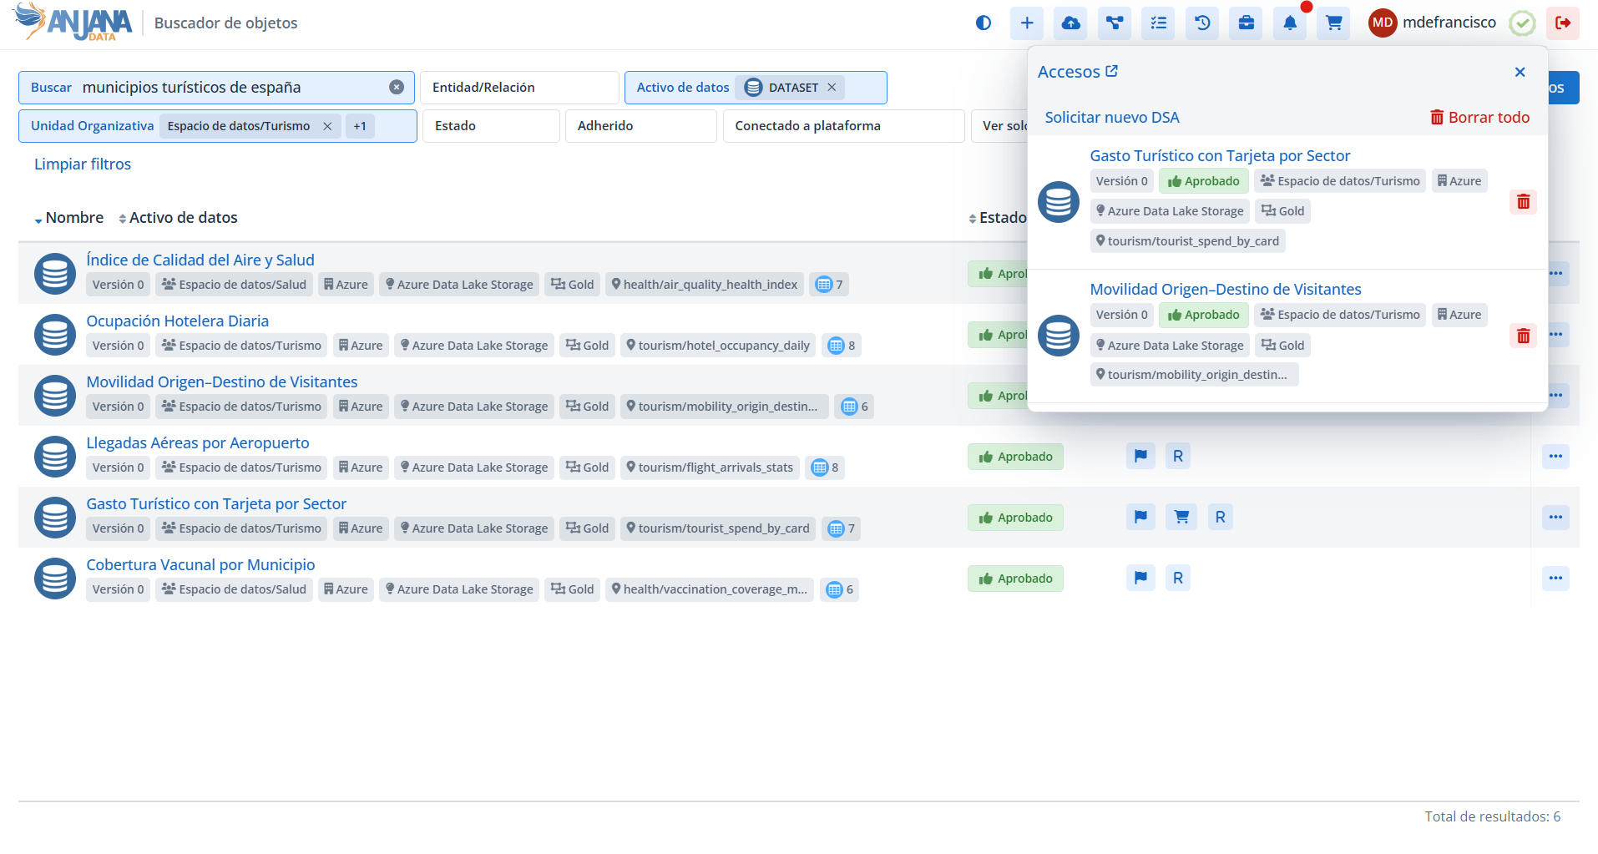Open the cloud upload icon
This screenshot has height=854, width=1598.
[x=1070, y=23]
